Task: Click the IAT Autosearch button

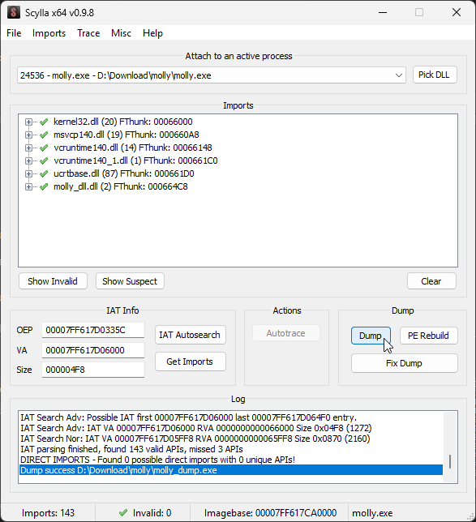Action: [191, 335]
